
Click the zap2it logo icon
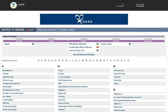click(13, 5)
